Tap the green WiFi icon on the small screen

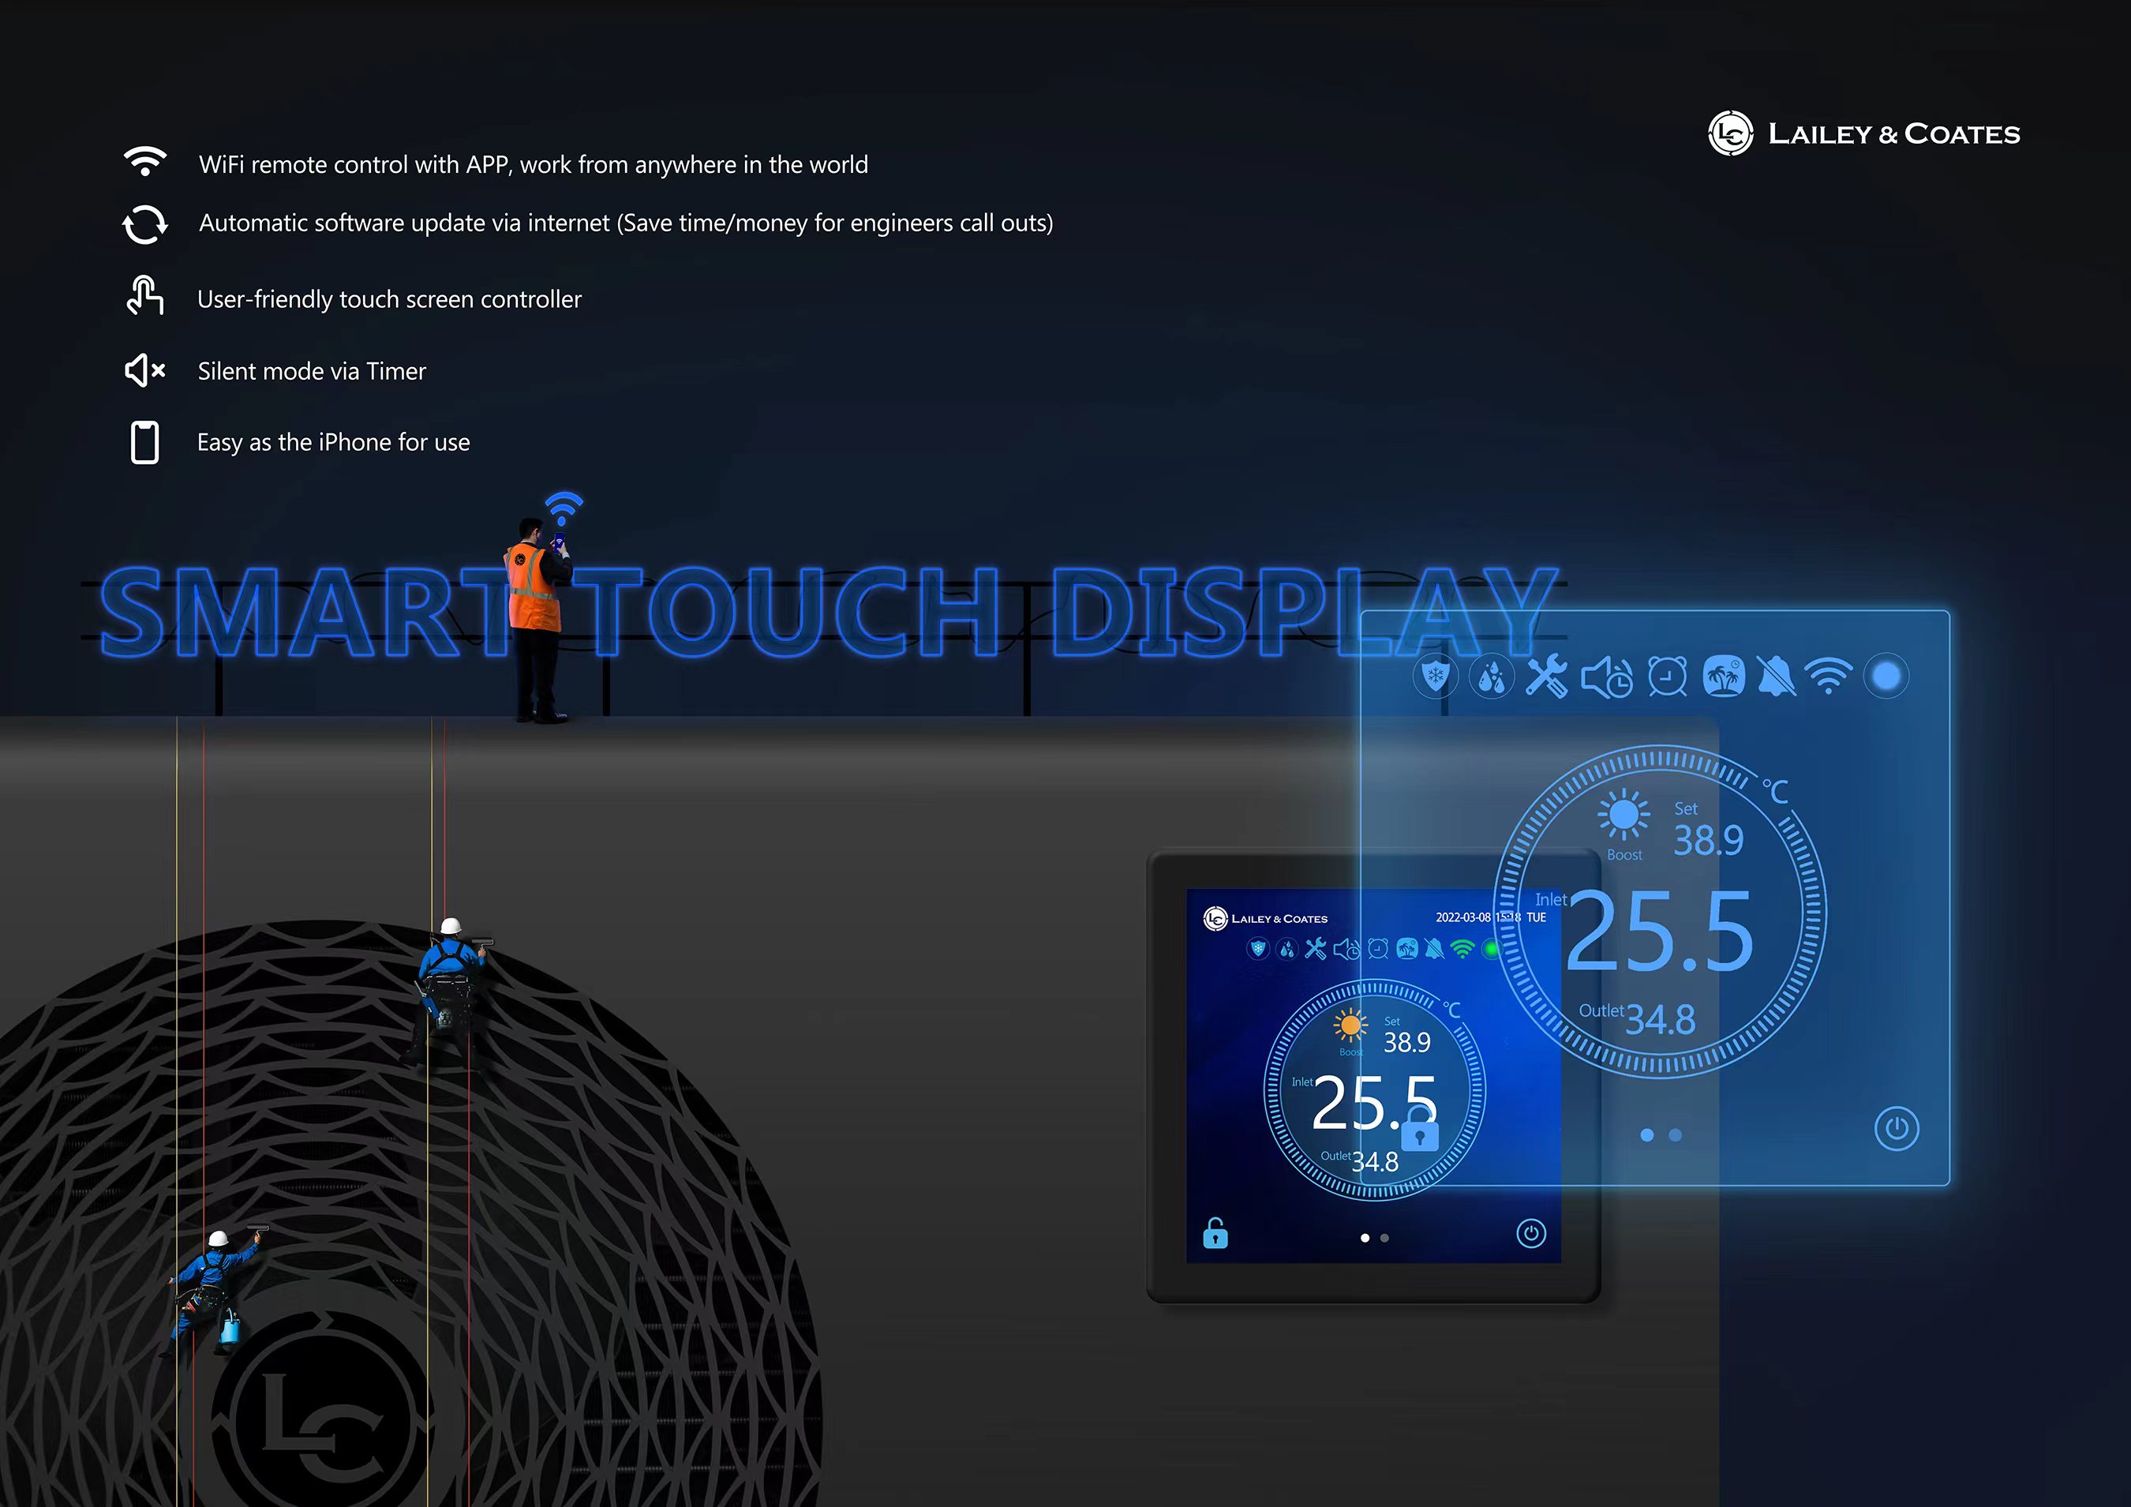(1462, 949)
